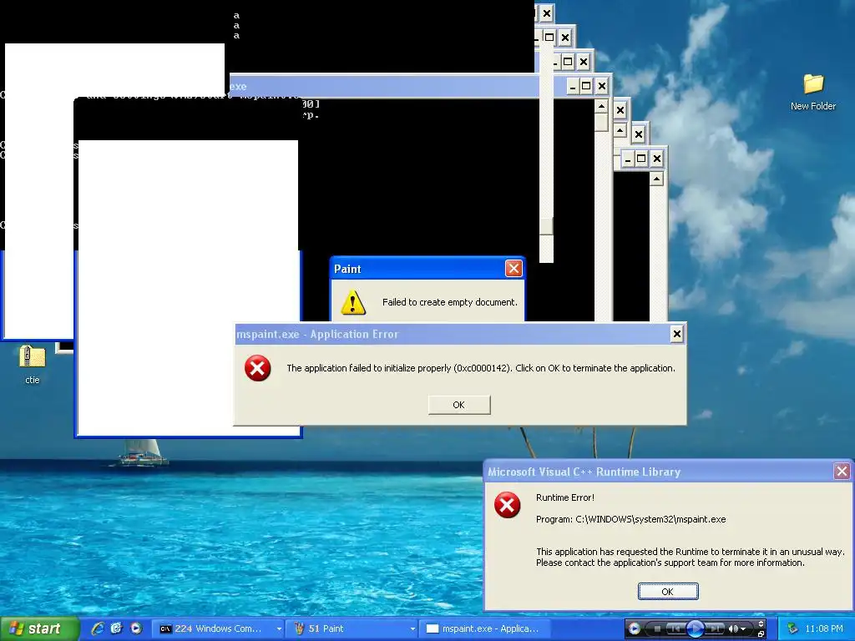Close the Paint warning dialog

pyautogui.click(x=514, y=268)
